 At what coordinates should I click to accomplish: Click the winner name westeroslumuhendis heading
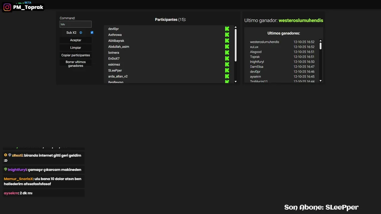point(301,21)
